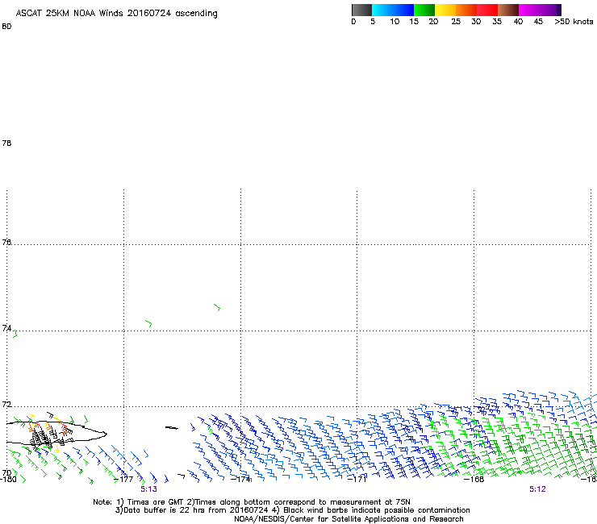Click the legend label '40'
597x524 pixels.
point(518,22)
